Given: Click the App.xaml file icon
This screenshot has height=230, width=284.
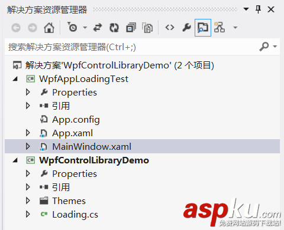Looking at the screenshot, I should point(44,133).
